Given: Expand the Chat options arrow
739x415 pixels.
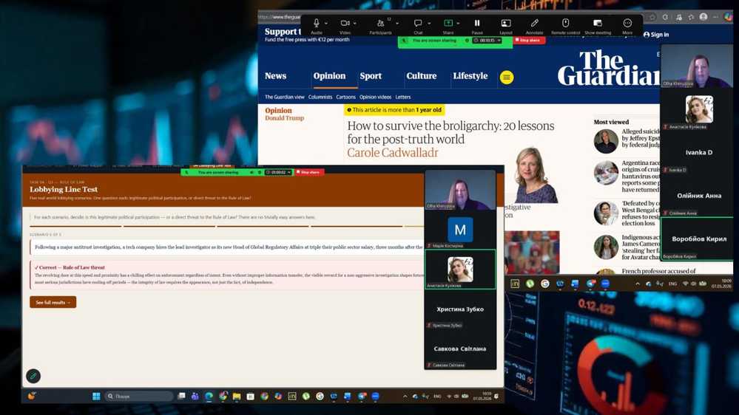Looking at the screenshot, I should (x=429, y=23).
